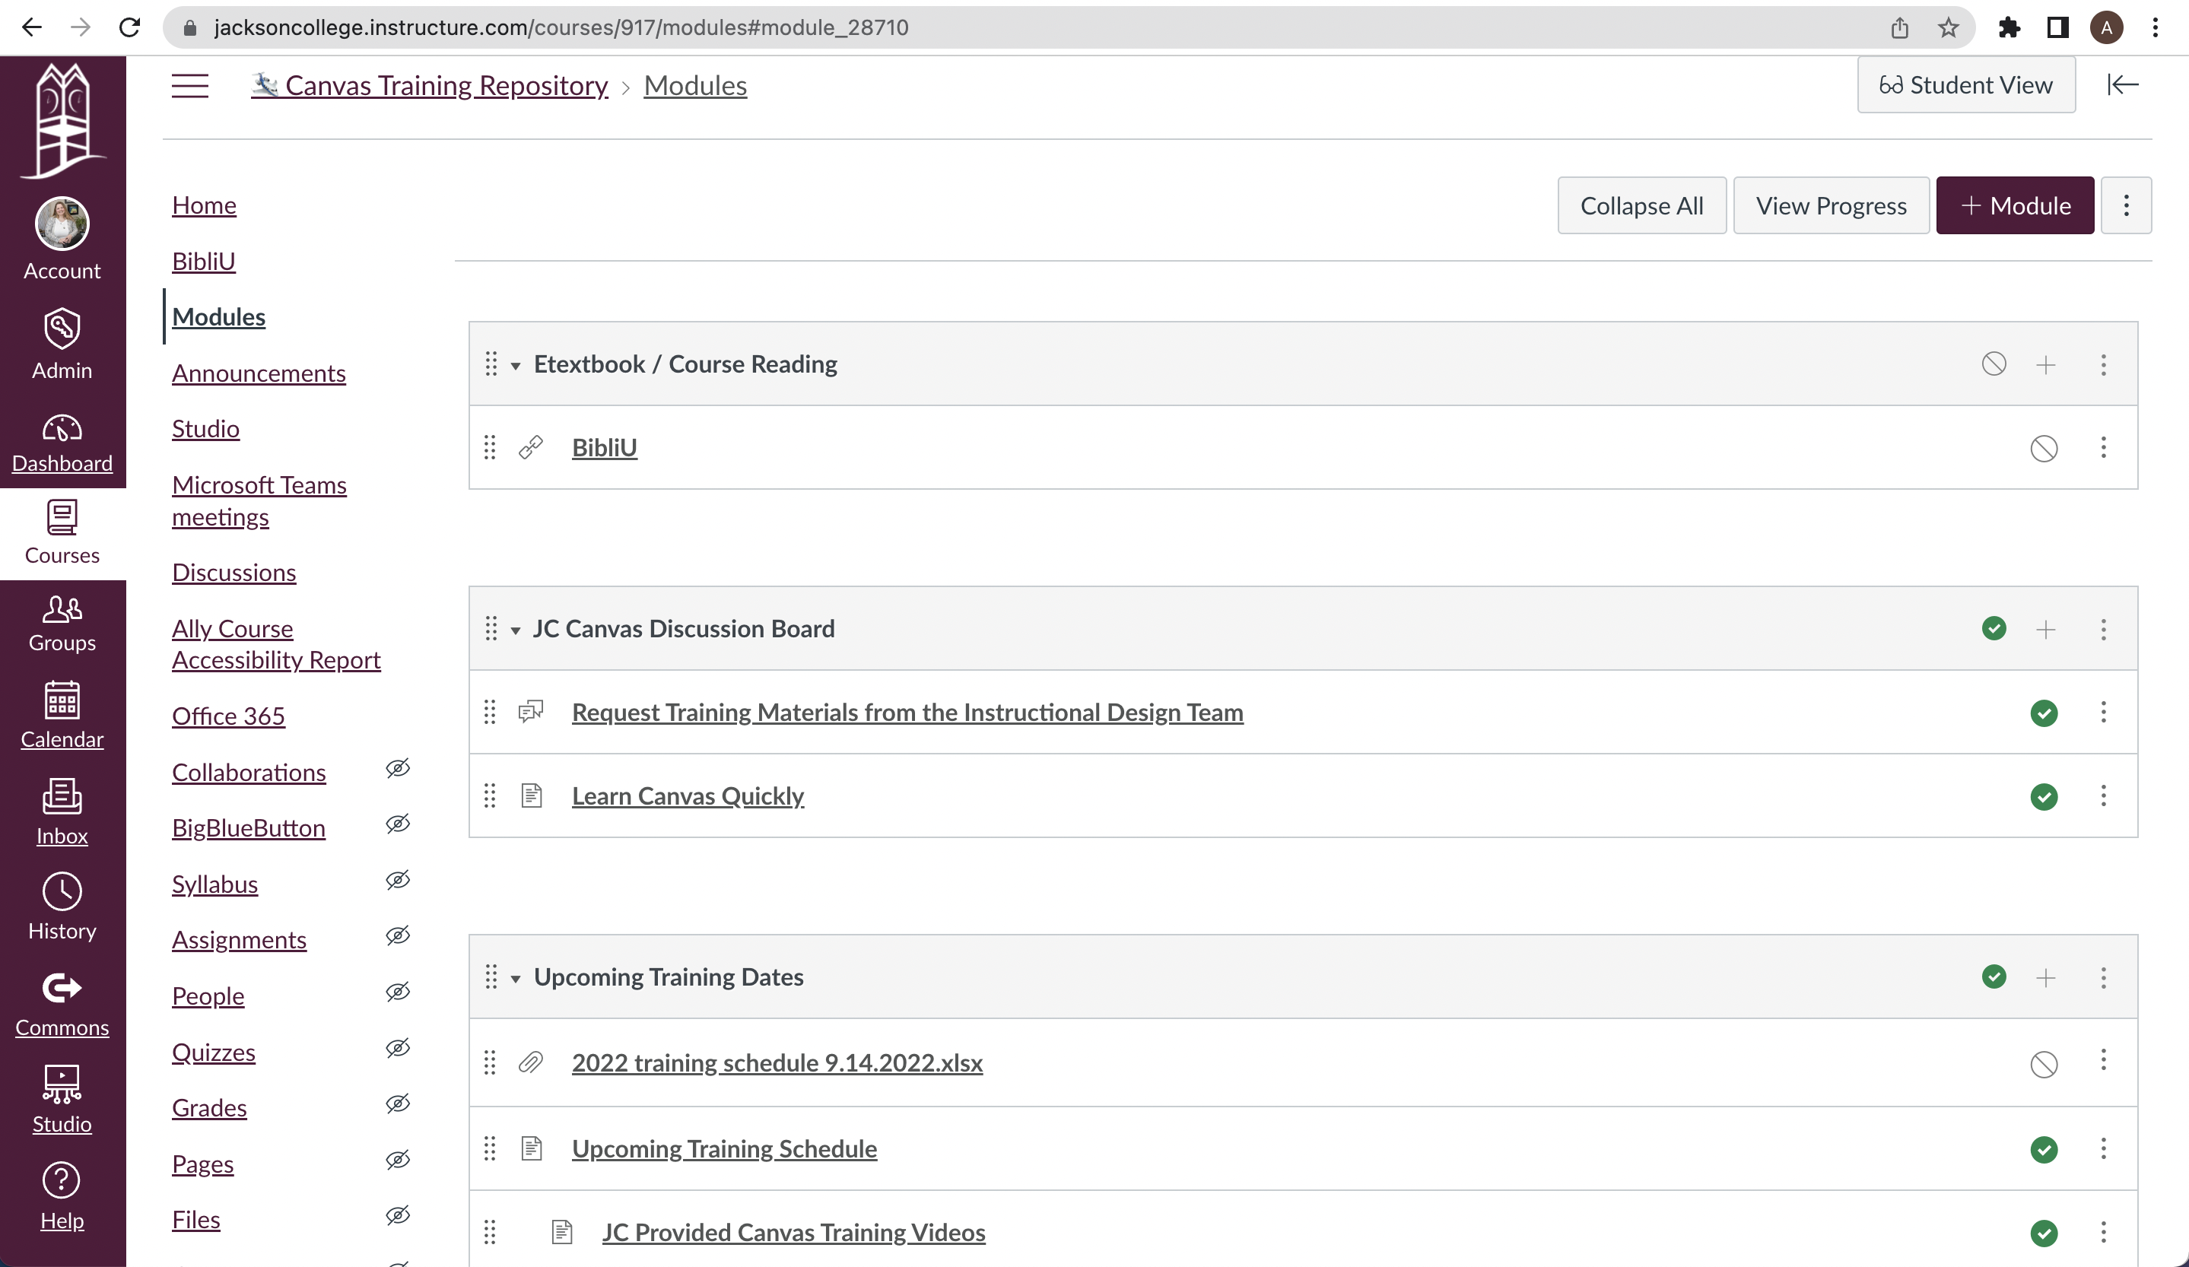Click the browser address bar URL

(561, 28)
